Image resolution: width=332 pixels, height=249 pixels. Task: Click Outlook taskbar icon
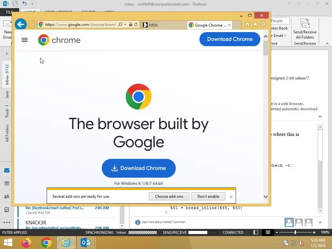pyautogui.click(x=86, y=243)
